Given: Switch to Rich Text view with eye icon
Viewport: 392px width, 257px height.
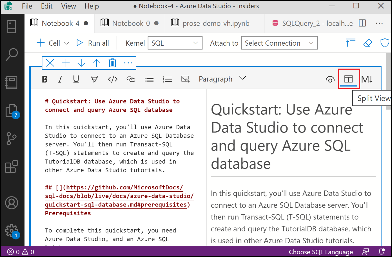Looking at the screenshot, I should (330, 79).
